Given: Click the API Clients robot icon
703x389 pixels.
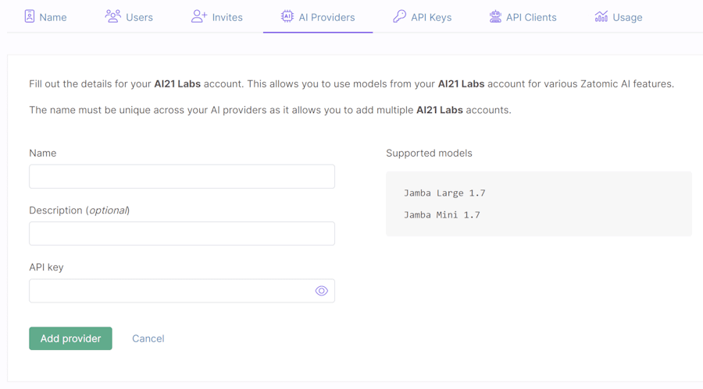Looking at the screenshot, I should 495,16.
